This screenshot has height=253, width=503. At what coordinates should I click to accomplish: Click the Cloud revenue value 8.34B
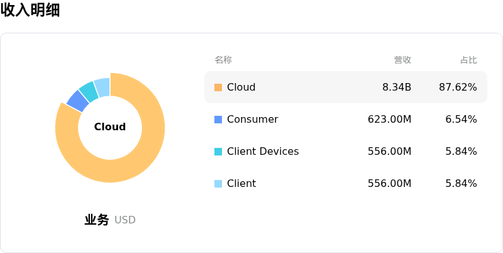[x=397, y=87]
